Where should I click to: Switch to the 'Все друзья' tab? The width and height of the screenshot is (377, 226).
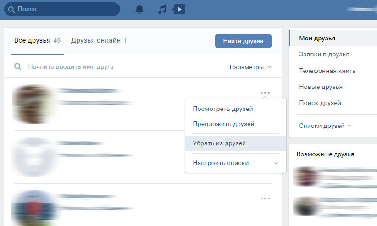click(37, 40)
